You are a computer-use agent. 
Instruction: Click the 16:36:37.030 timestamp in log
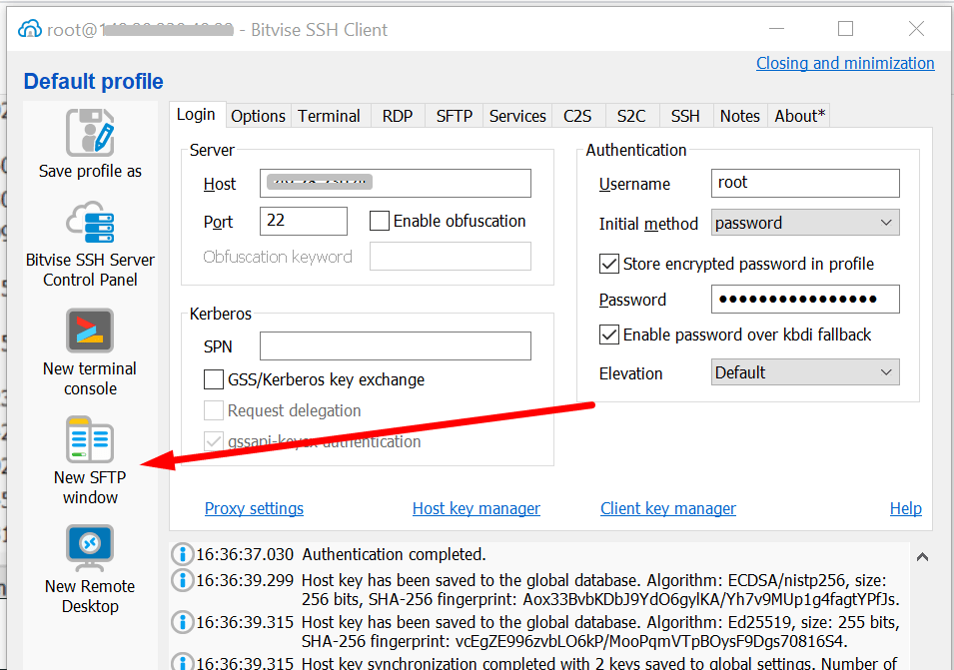click(x=245, y=554)
